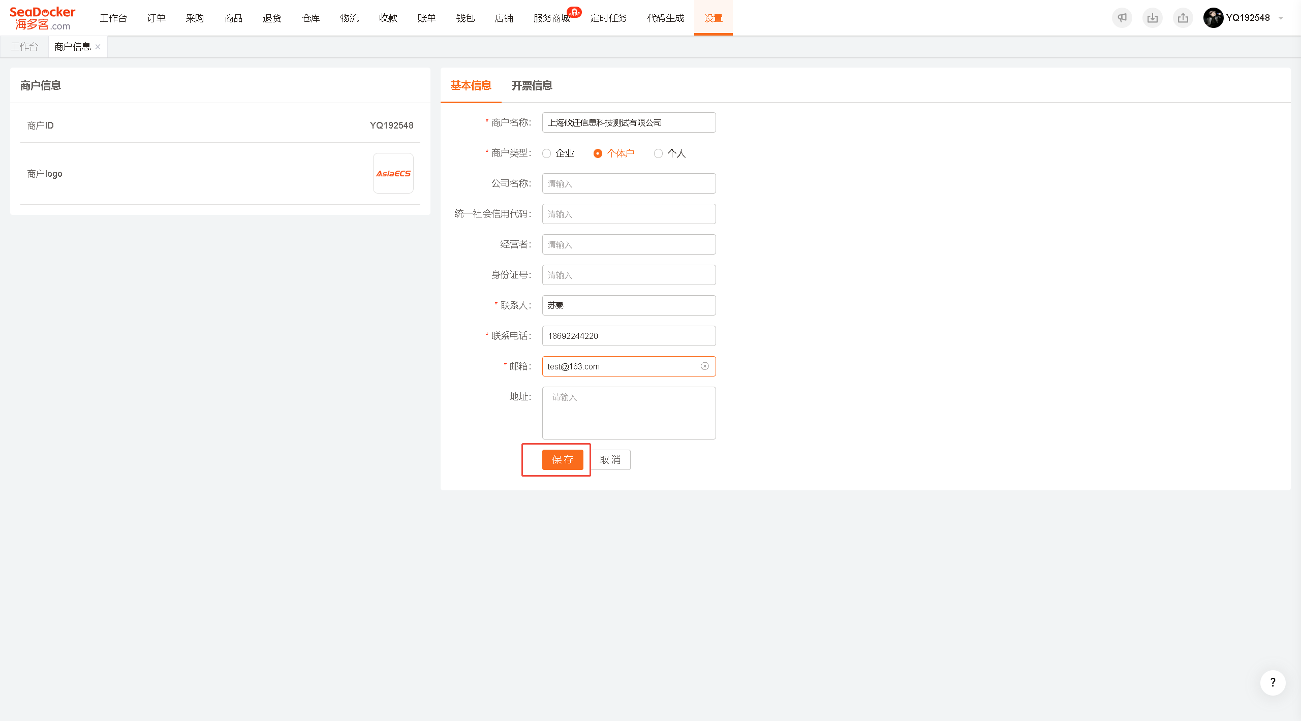Select the 企业 merchant type
The width and height of the screenshot is (1301, 721).
pos(558,153)
